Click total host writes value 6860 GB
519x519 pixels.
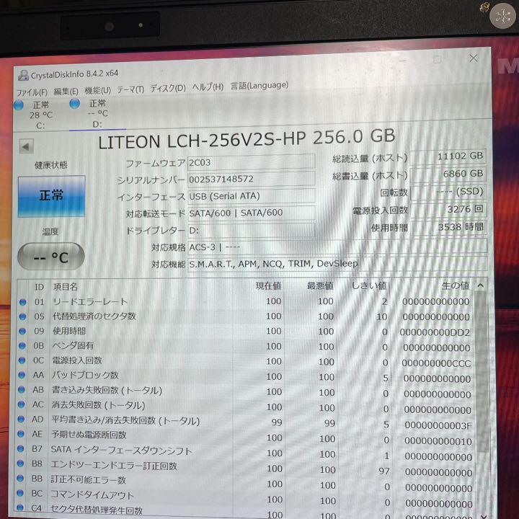coord(448,174)
